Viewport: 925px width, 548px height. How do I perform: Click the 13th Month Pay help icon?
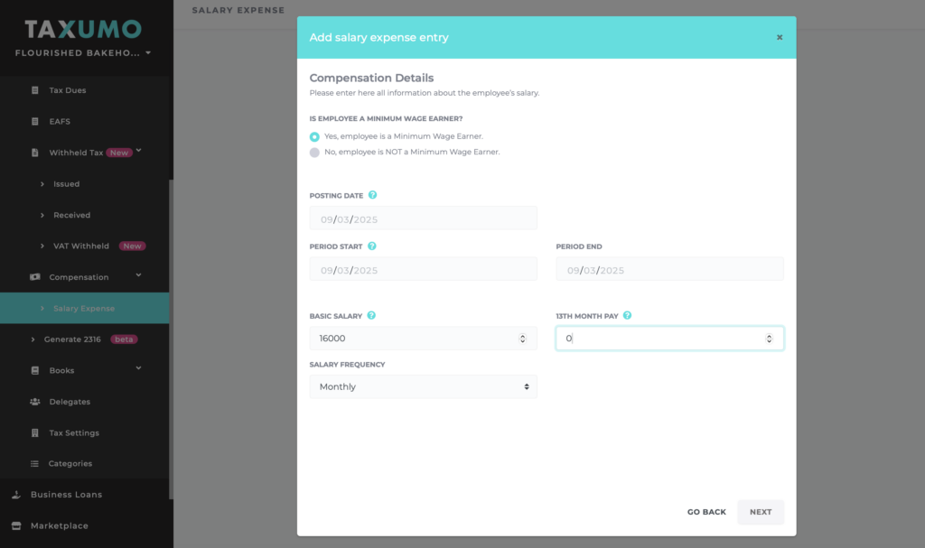pos(627,316)
